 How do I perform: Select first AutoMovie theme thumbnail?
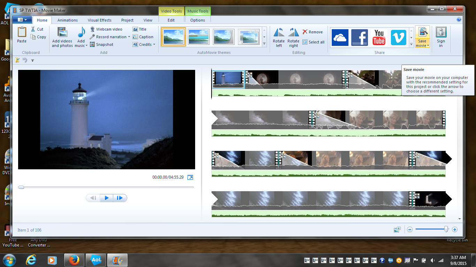pyautogui.click(x=173, y=37)
